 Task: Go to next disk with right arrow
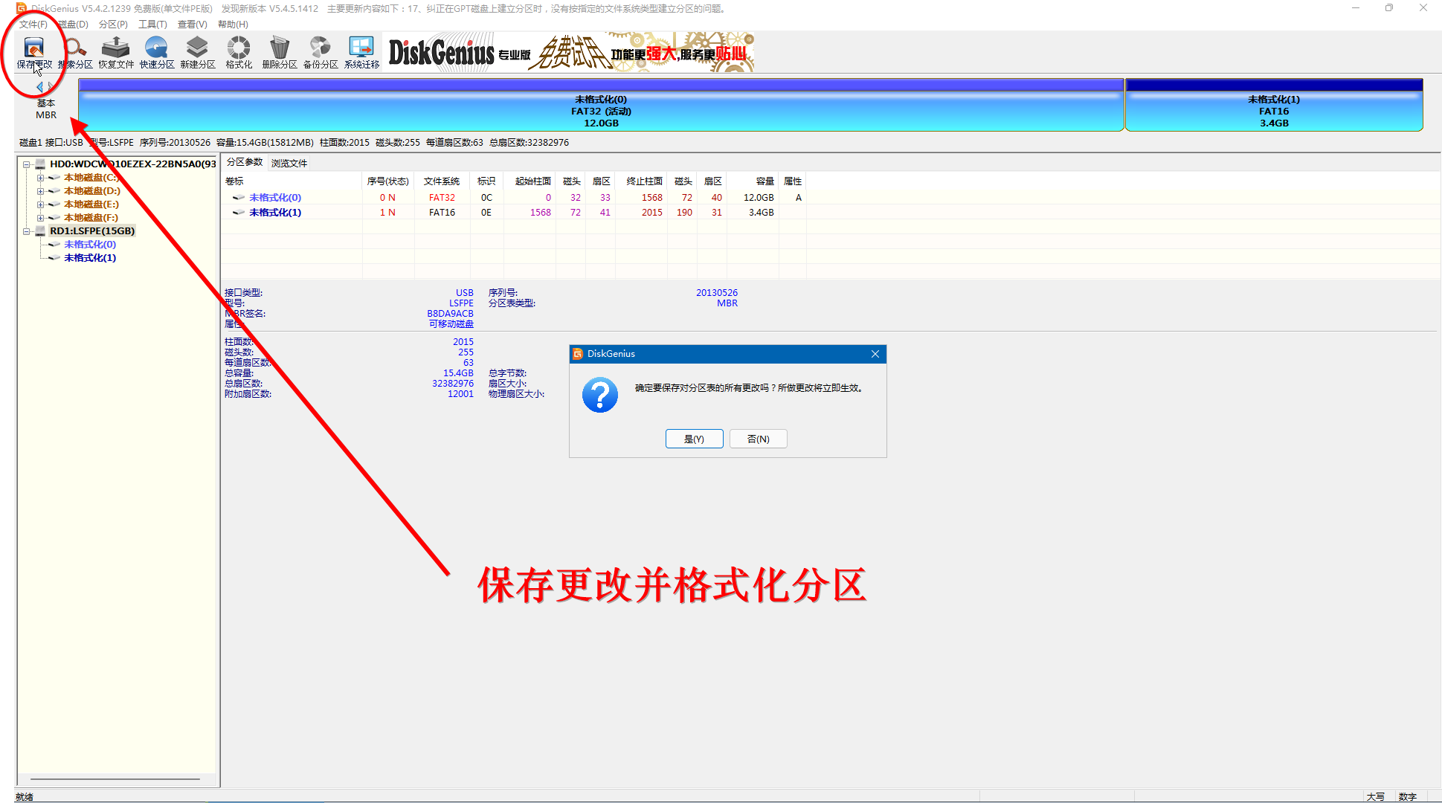pyautogui.click(x=50, y=87)
